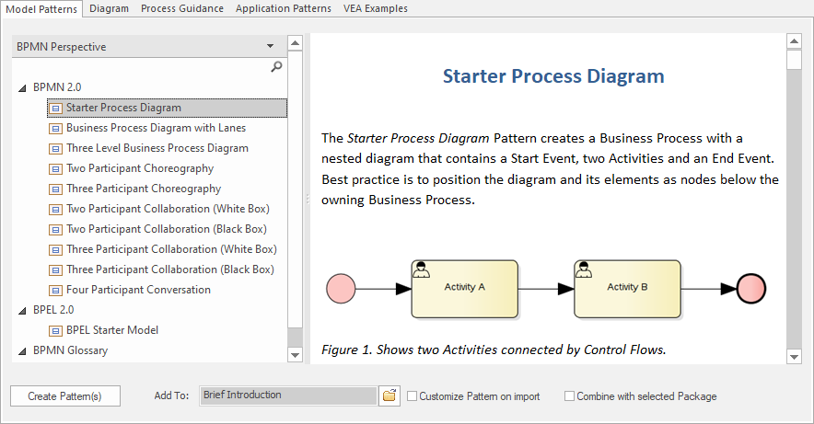The height and width of the screenshot is (424, 814).
Task: Click the Four Participant Conversation icon
Action: click(55, 290)
